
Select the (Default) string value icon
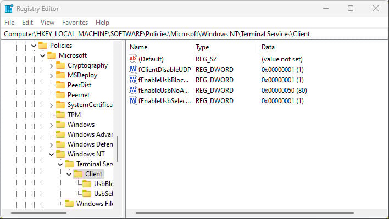click(x=133, y=59)
